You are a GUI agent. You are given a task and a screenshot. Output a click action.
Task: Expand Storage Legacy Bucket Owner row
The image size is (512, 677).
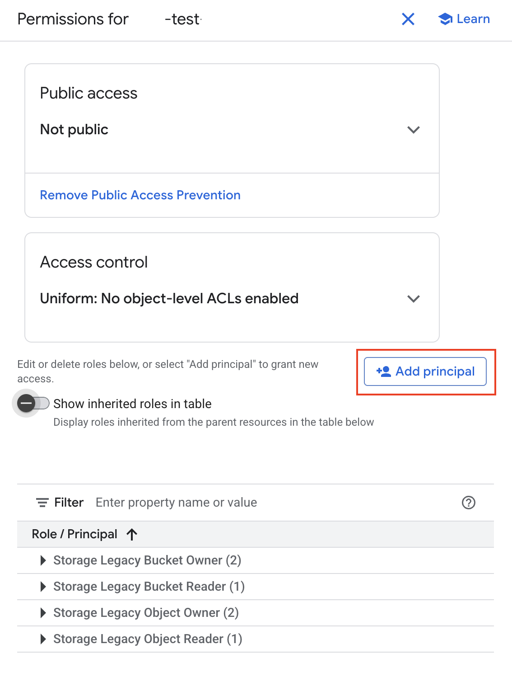point(43,560)
